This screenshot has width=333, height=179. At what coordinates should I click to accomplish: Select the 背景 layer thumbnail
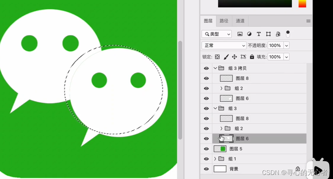(x=220, y=169)
